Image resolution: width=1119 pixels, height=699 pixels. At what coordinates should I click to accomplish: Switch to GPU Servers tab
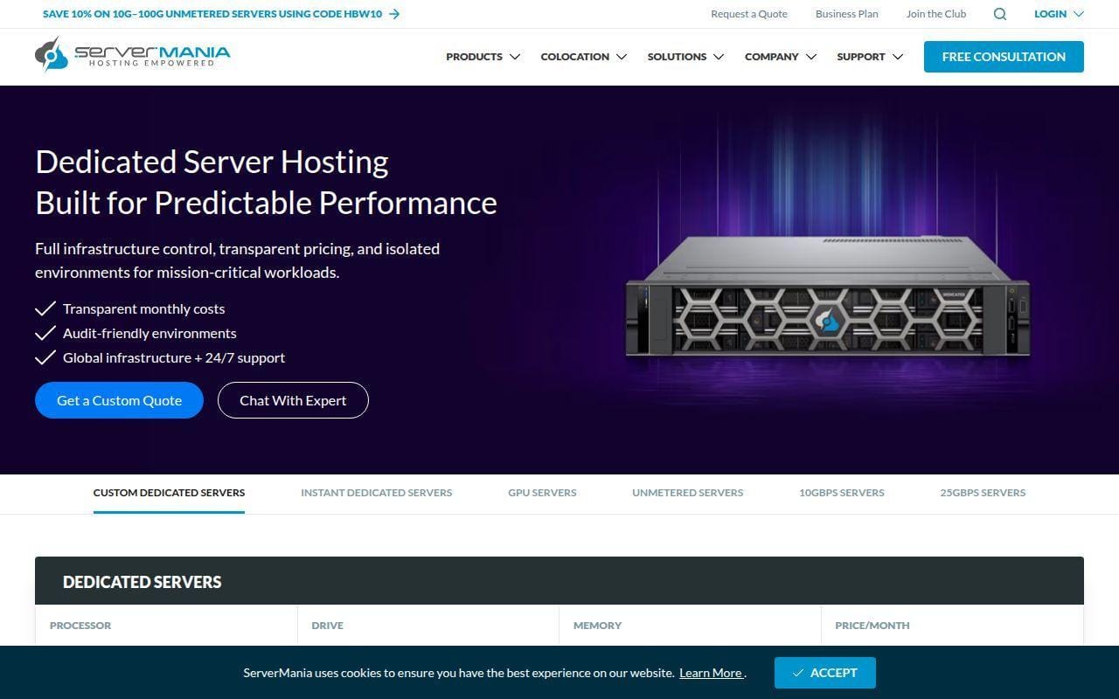coord(542,493)
